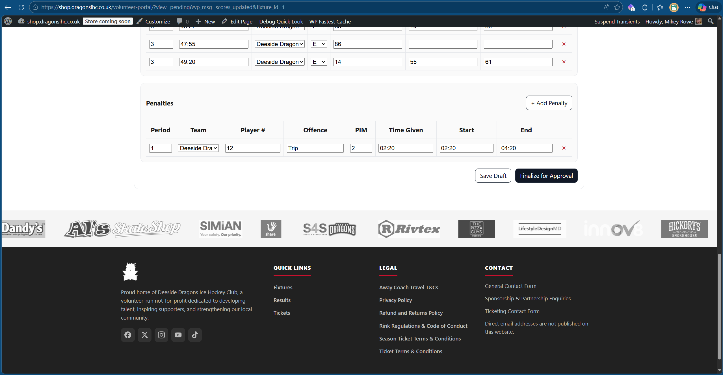Open the Deeside Dragons team select at 49:20

[279, 62]
